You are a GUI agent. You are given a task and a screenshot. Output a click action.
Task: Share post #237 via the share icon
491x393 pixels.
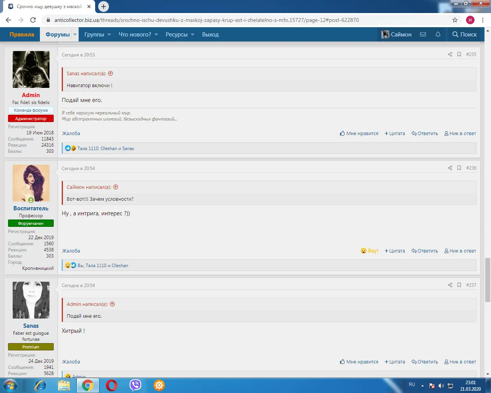click(x=450, y=285)
